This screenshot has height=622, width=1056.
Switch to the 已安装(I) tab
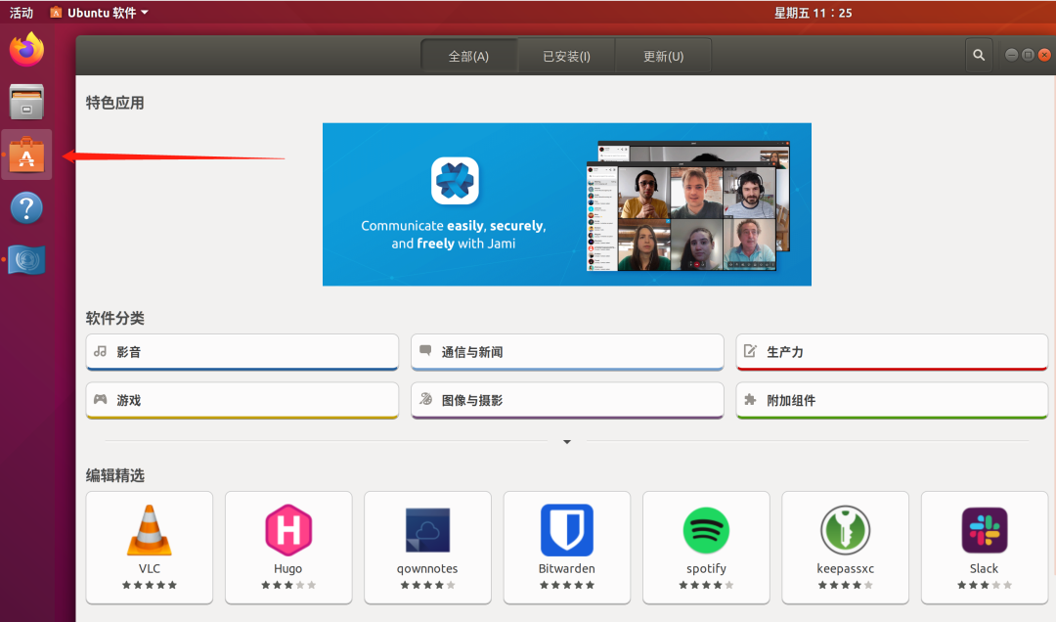[x=566, y=56]
